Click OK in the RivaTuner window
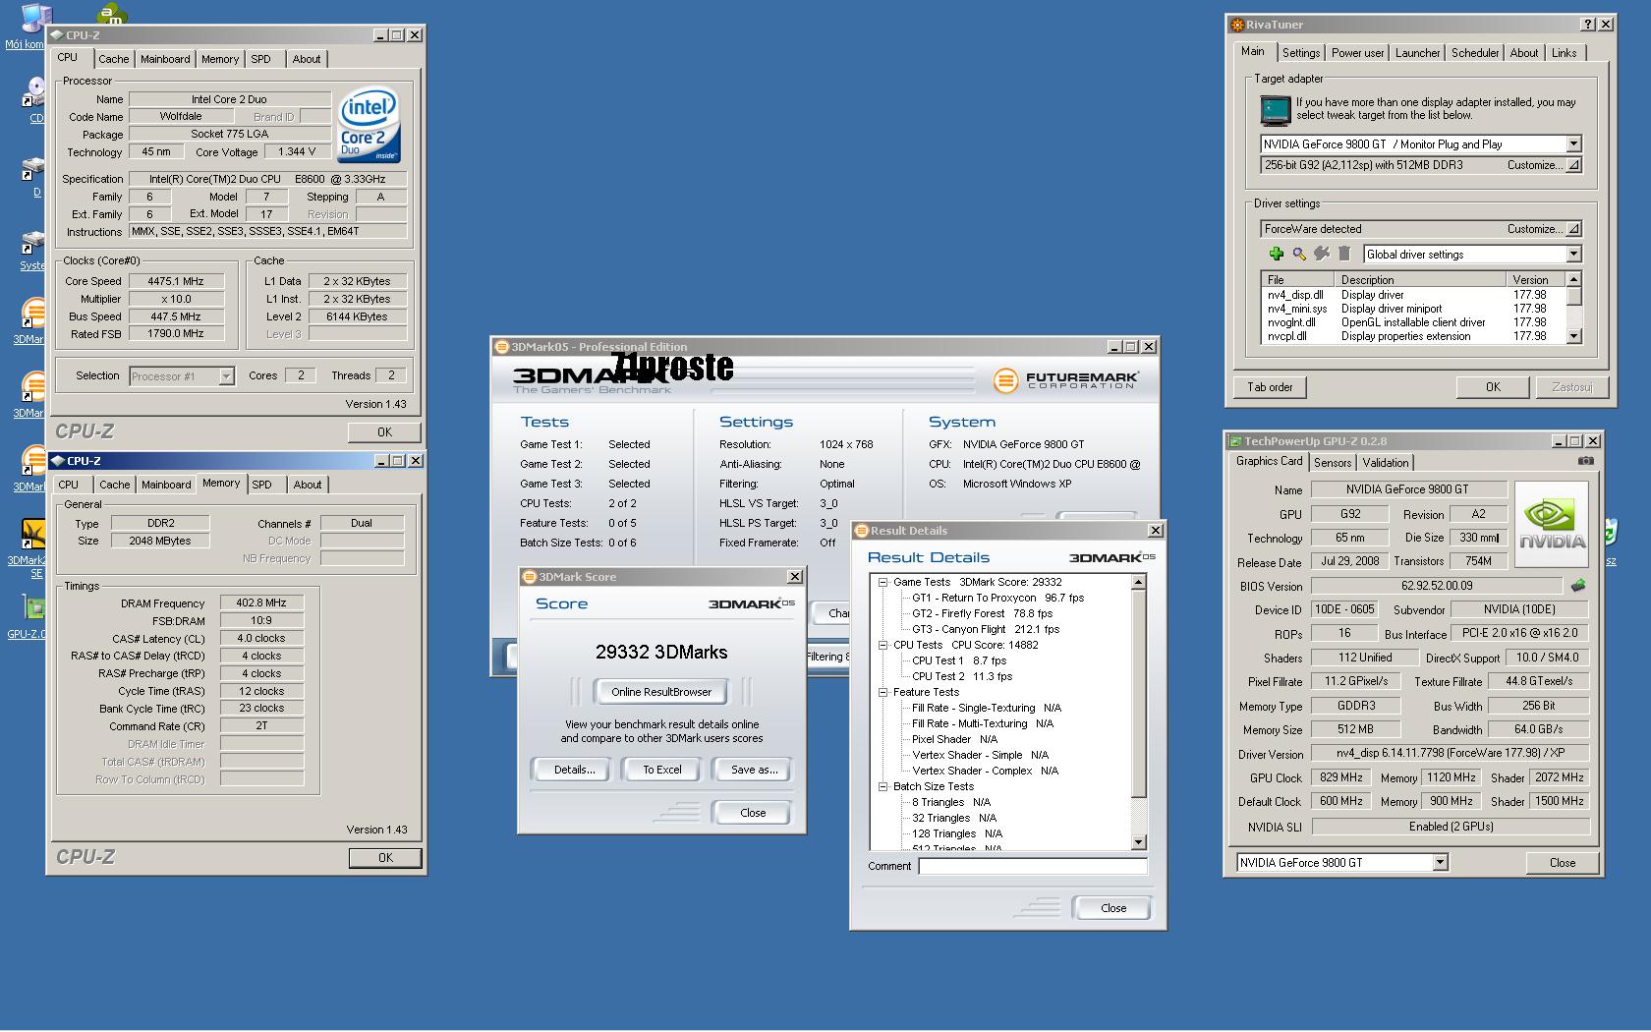Image resolution: width=1651 pixels, height=1032 pixels. click(1493, 387)
